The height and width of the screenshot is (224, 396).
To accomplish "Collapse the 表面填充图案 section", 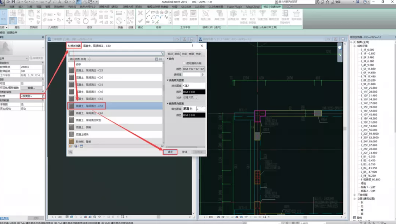I will point(167,80).
